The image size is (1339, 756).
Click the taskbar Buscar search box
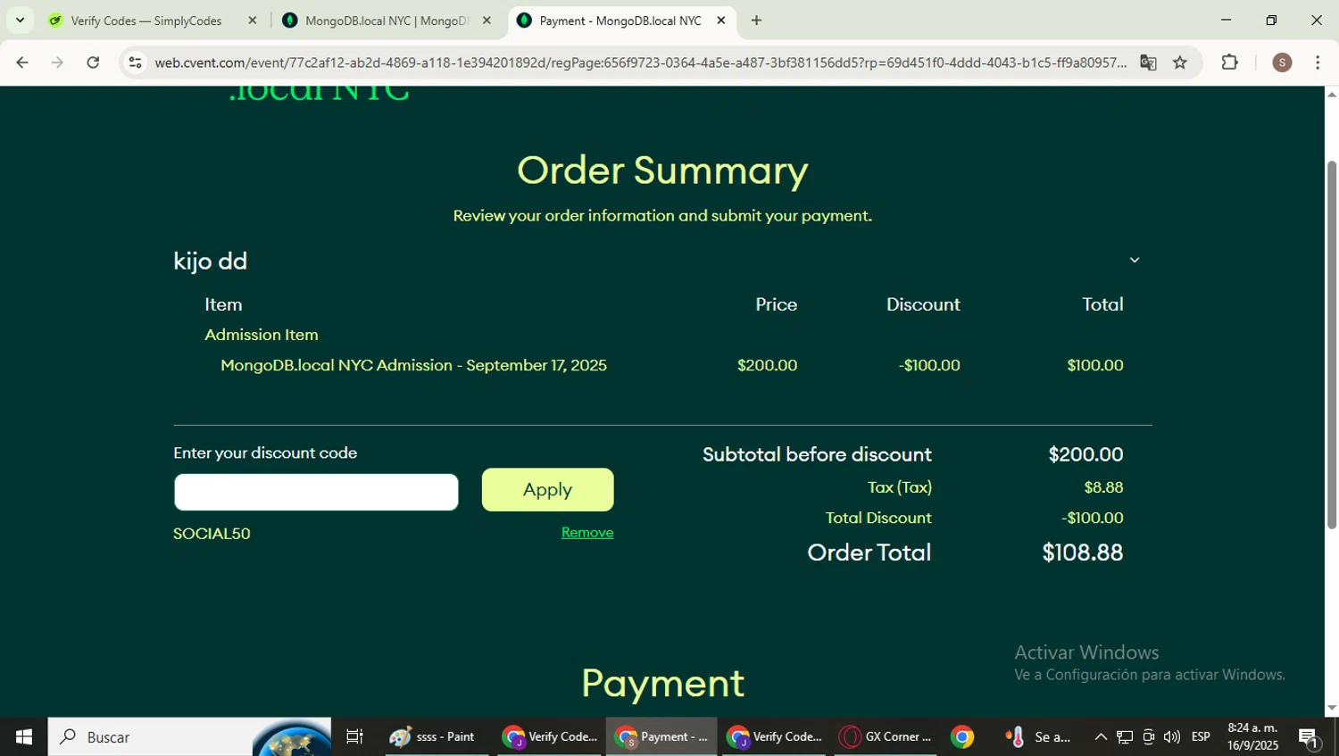(x=189, y=736)
